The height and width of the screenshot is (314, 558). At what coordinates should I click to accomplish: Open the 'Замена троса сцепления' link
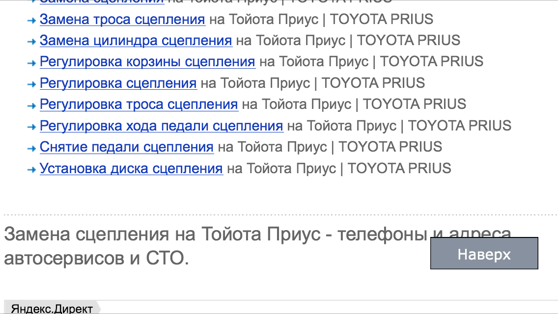[x=121, y=20]
